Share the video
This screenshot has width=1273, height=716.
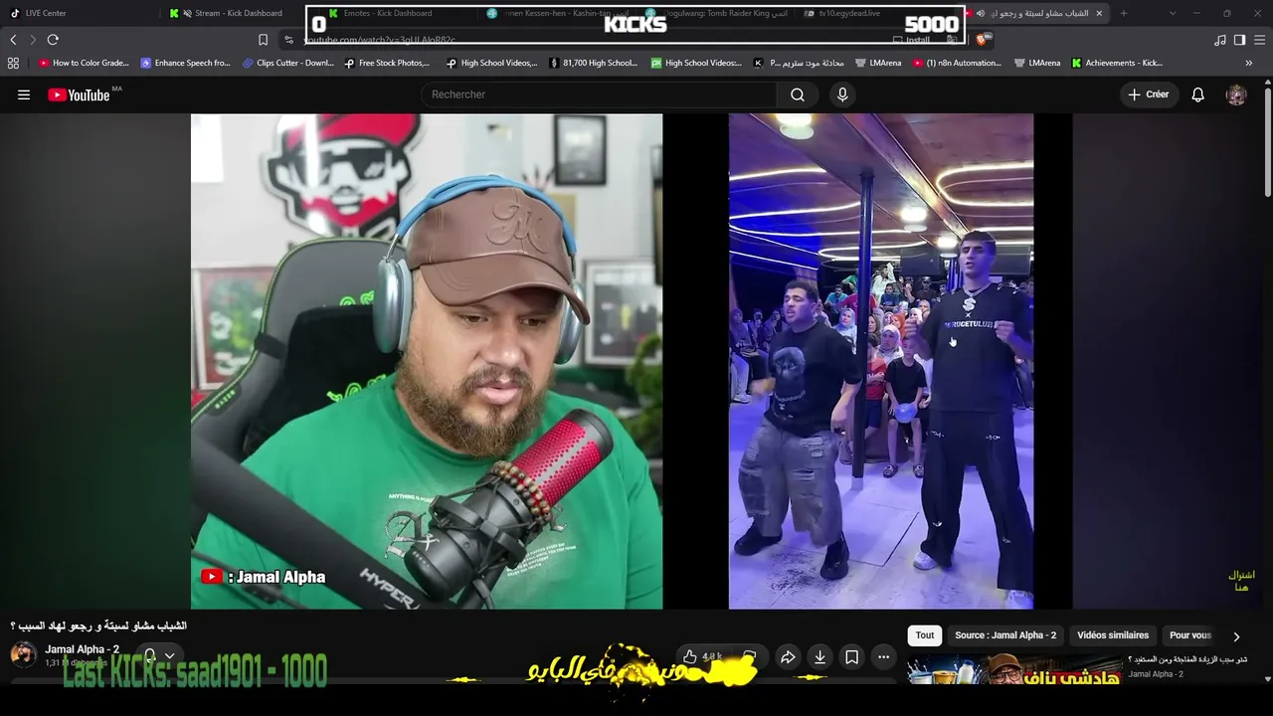[x=788, y=656]
